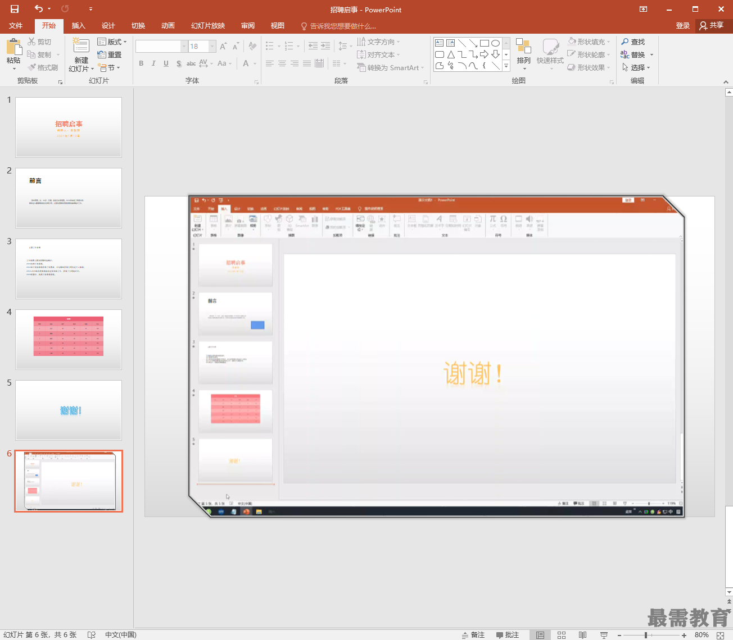Switch to Normal view in status bar
Screen dimensions: 733x640
(540, 635)
